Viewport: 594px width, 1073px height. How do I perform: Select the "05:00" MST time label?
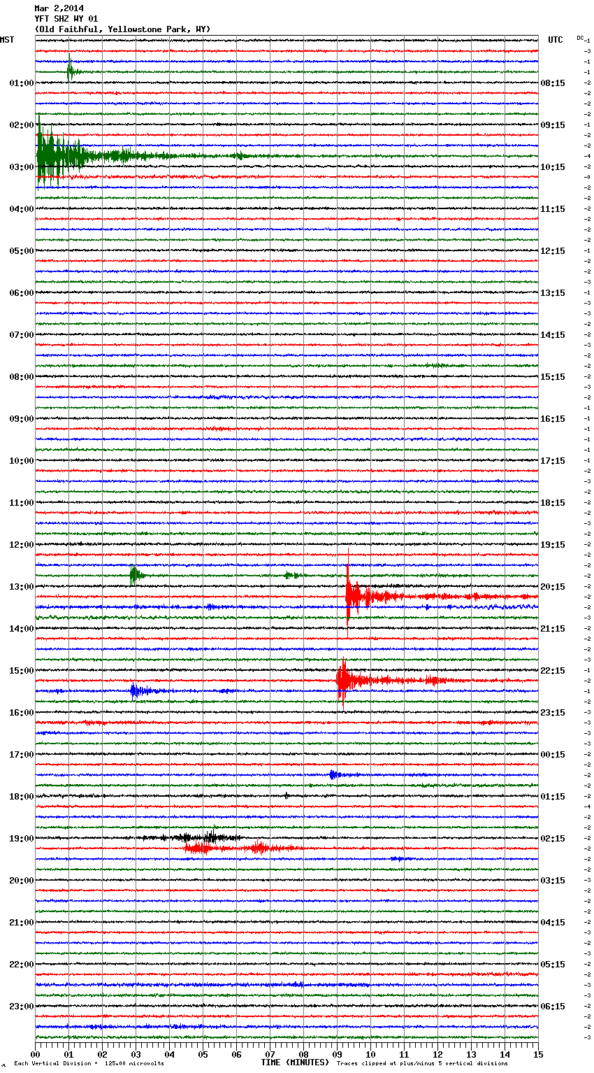point(21,251)
